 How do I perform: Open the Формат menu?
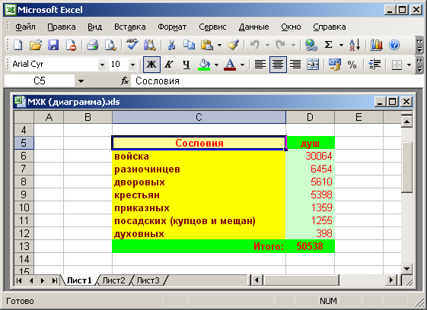pos(172,27)
